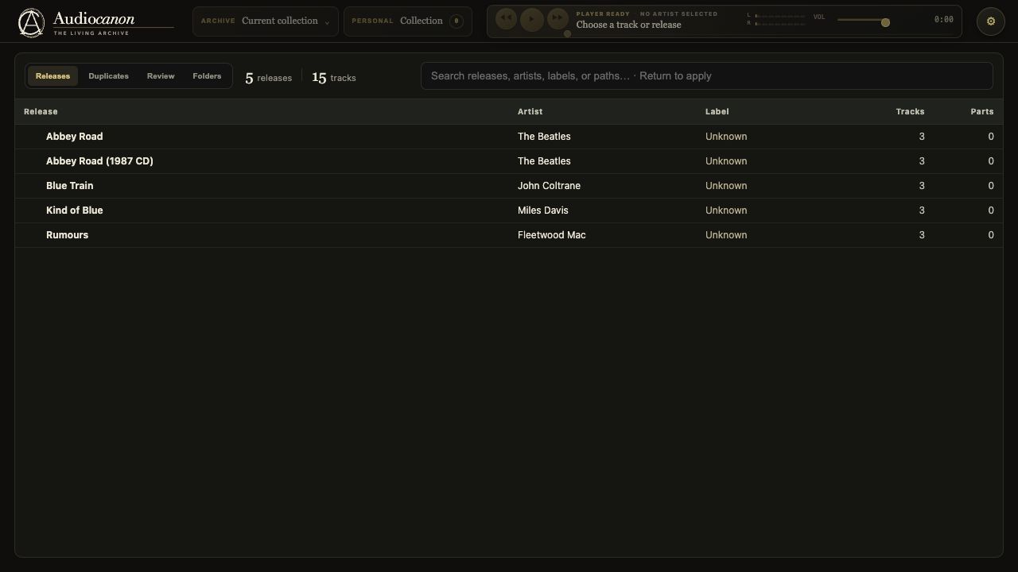Click the 0:00 playback time display

coord(943,20)
